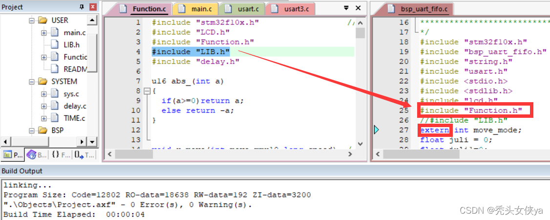Click the Program Size line in Build Output

point(157,195)
